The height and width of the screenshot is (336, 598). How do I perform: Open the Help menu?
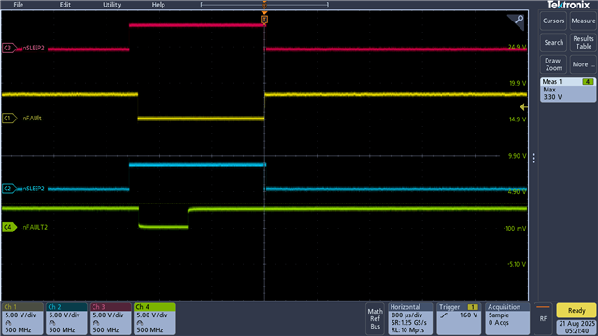[x=158, y=5]
